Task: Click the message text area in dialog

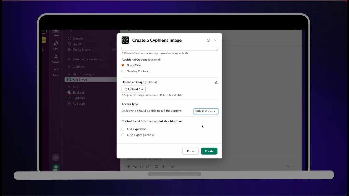Action: pyautogui.click(x=170, y=49)
